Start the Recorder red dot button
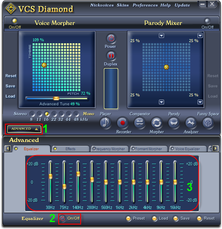Viewport: 222px width, 229px height. tap(123, 123)
